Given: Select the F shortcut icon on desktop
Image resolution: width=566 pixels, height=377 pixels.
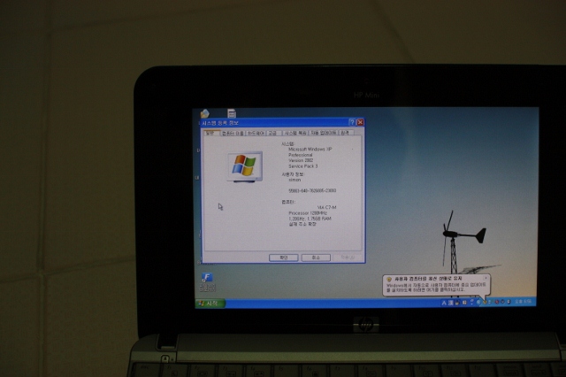Looking at the screenshot, I should pos(207,277).
